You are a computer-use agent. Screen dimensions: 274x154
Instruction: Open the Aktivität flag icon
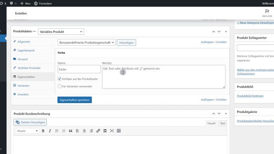coord(267,12)
